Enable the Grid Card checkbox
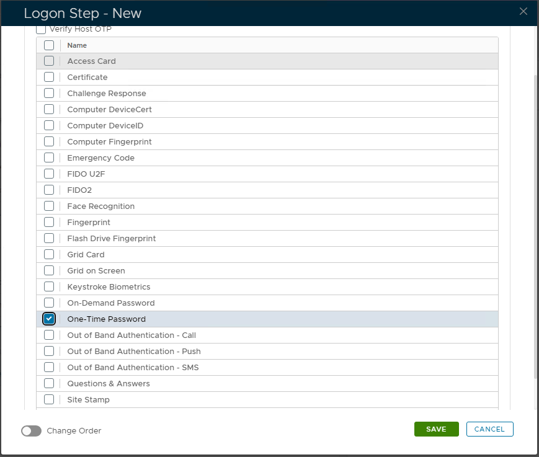Image resolution: width=539 pixels, height=457 pixels. (49, 255)
